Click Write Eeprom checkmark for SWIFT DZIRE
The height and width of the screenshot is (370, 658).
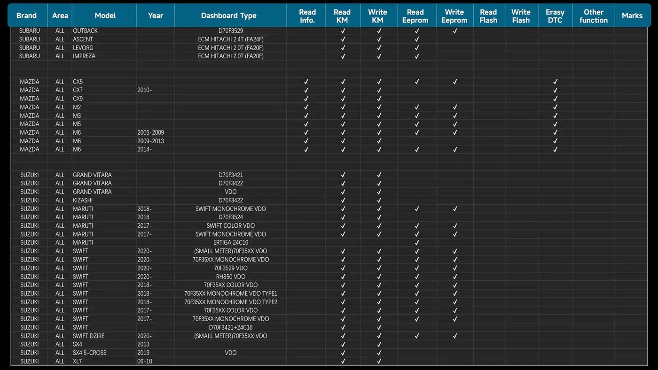(x=455, y=336)
